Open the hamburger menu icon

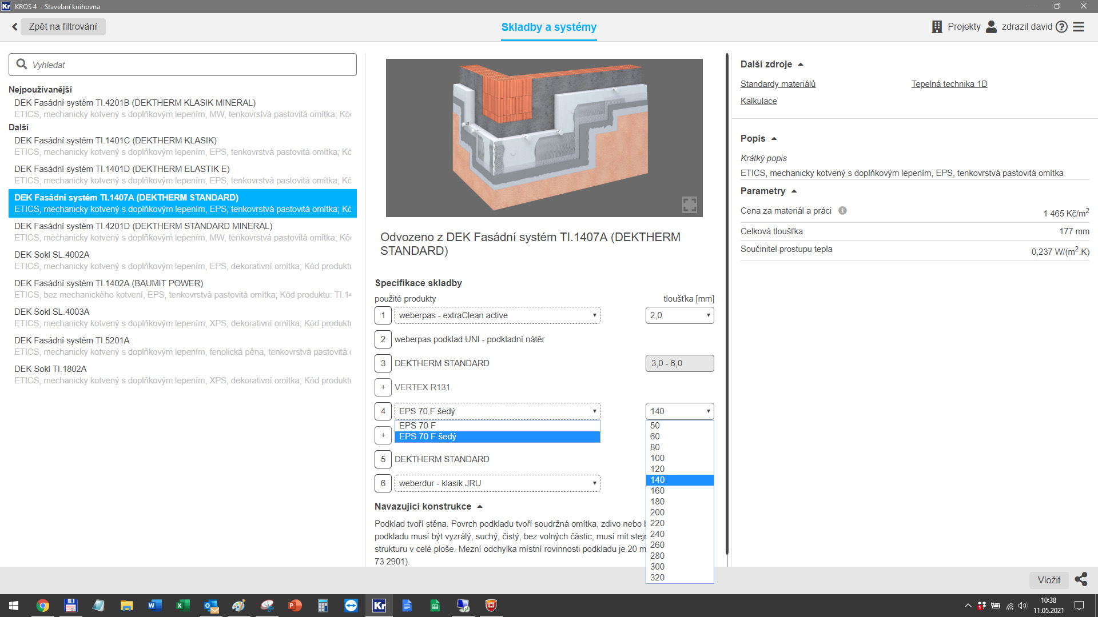pos(1079,27)
